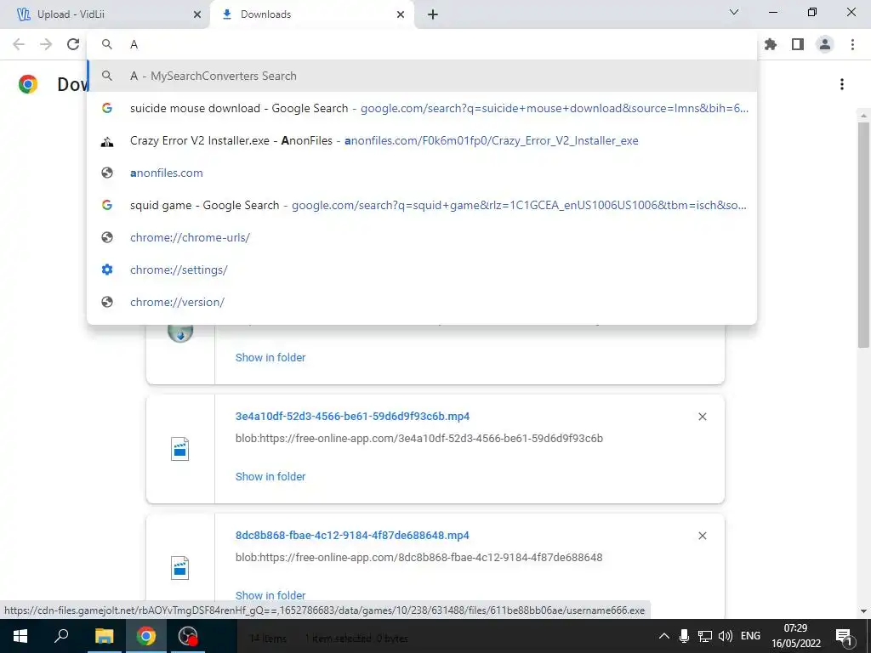Open the volume speaker tray icon
Viewport: 871px width, 653px height.
tap(725, 636)
